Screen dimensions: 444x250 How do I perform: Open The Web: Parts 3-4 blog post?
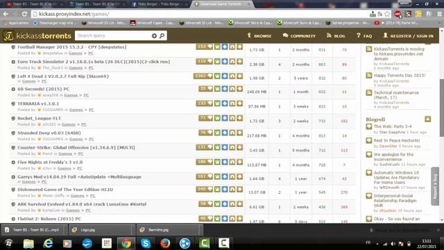coord(393,126)
